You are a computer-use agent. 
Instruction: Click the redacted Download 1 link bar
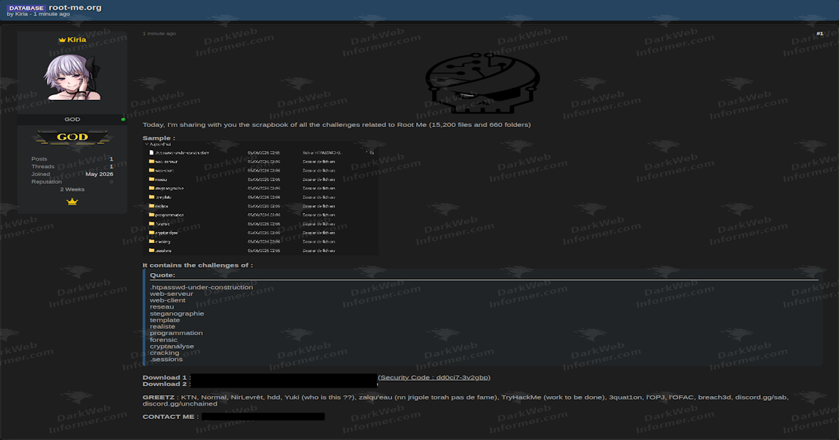tap(284, 377)
